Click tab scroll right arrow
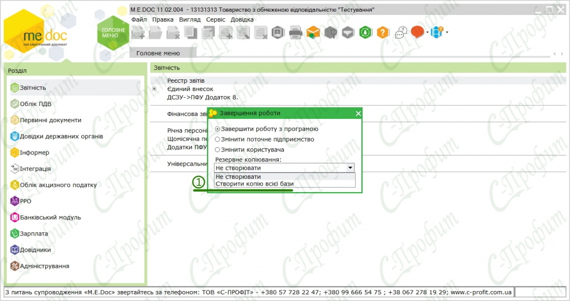The width and height of the screenshot is (570, 301). 562,54
